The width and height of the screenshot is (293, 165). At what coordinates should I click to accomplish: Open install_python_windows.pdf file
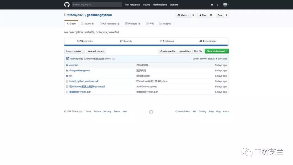(84, 81)
